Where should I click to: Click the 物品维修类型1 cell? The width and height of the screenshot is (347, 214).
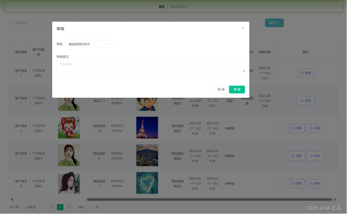pyautogui.click(x=178, y=128)
